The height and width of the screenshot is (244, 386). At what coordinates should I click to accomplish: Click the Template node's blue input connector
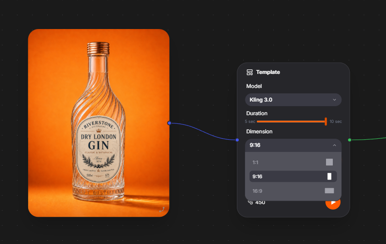click(237, 140)
